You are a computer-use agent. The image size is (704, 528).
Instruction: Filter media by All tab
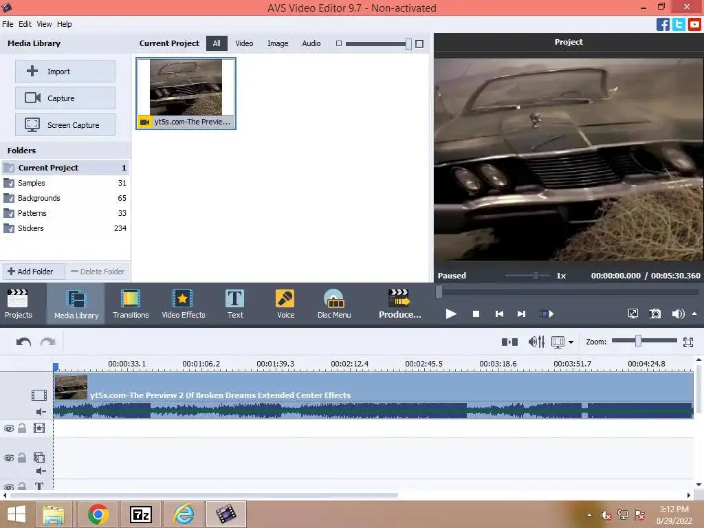[217, 43]
